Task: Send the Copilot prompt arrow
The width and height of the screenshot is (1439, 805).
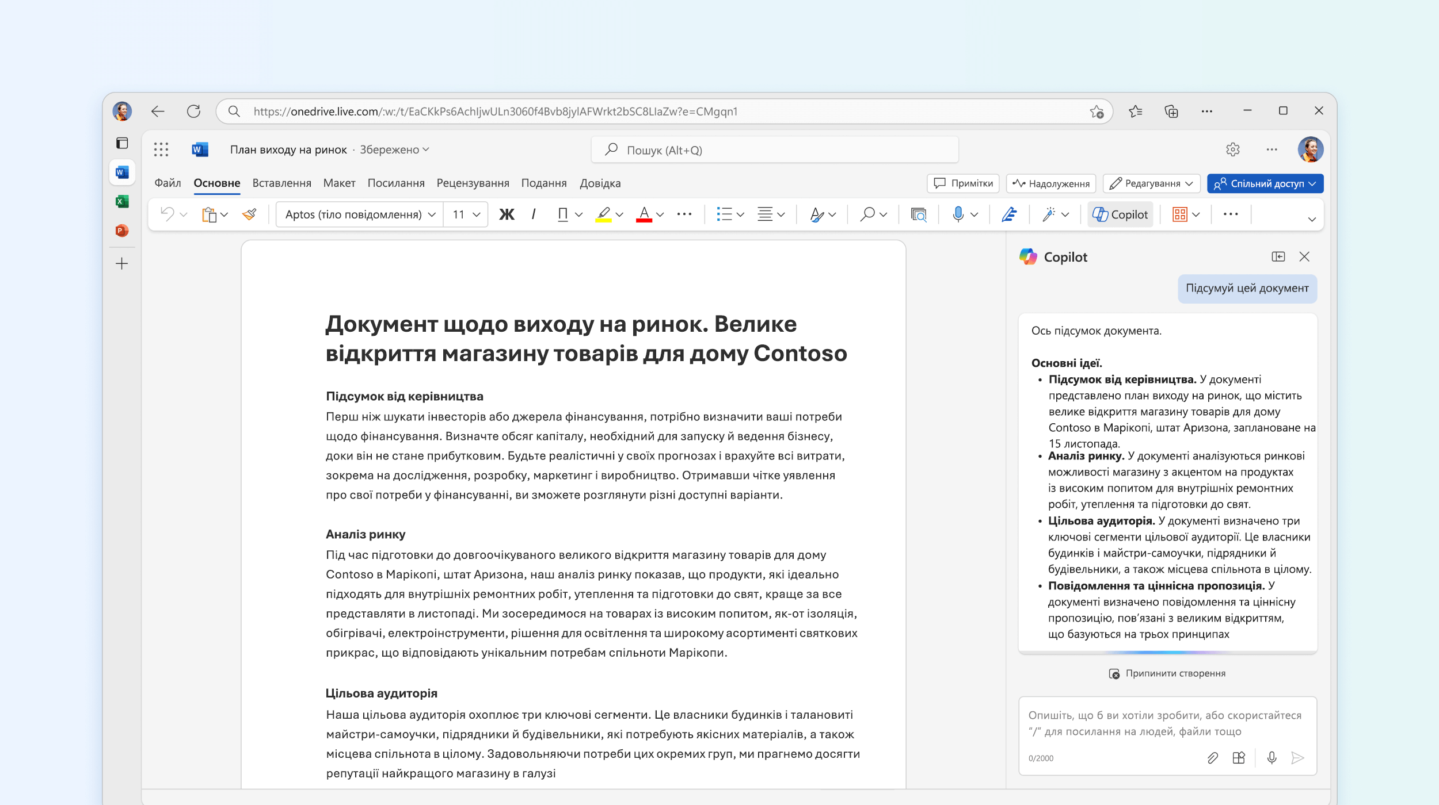Action: (x=1297, y=758)
